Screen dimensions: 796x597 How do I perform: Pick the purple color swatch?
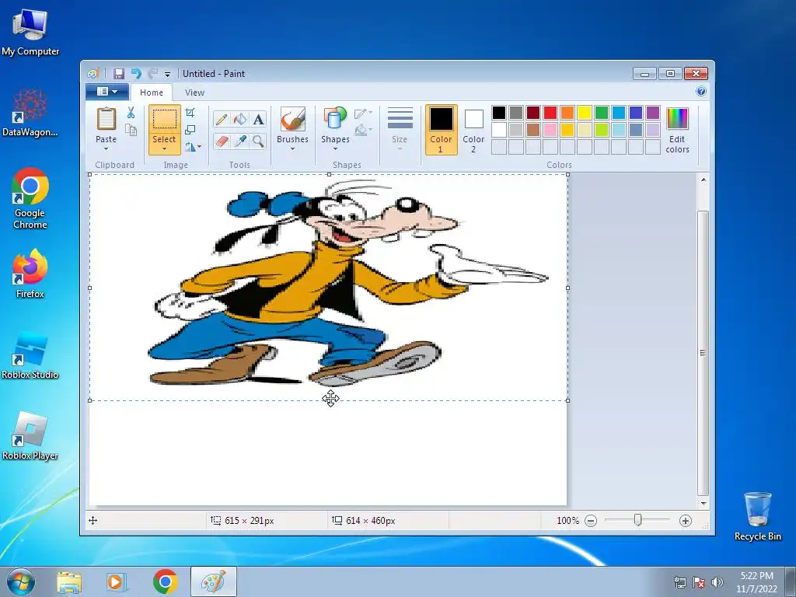653,113
